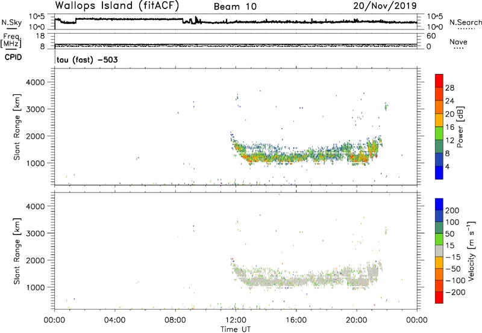Click the '12:00' time axis label
482x333 pixels.
pyautogui.click(x=236, y=320)
